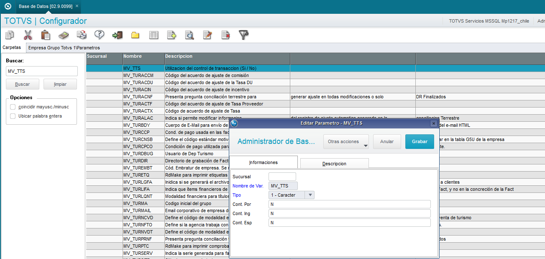This screenshot has width=545, height=259.
Task: Open the Help question mark icon
Action: [99, 35]
